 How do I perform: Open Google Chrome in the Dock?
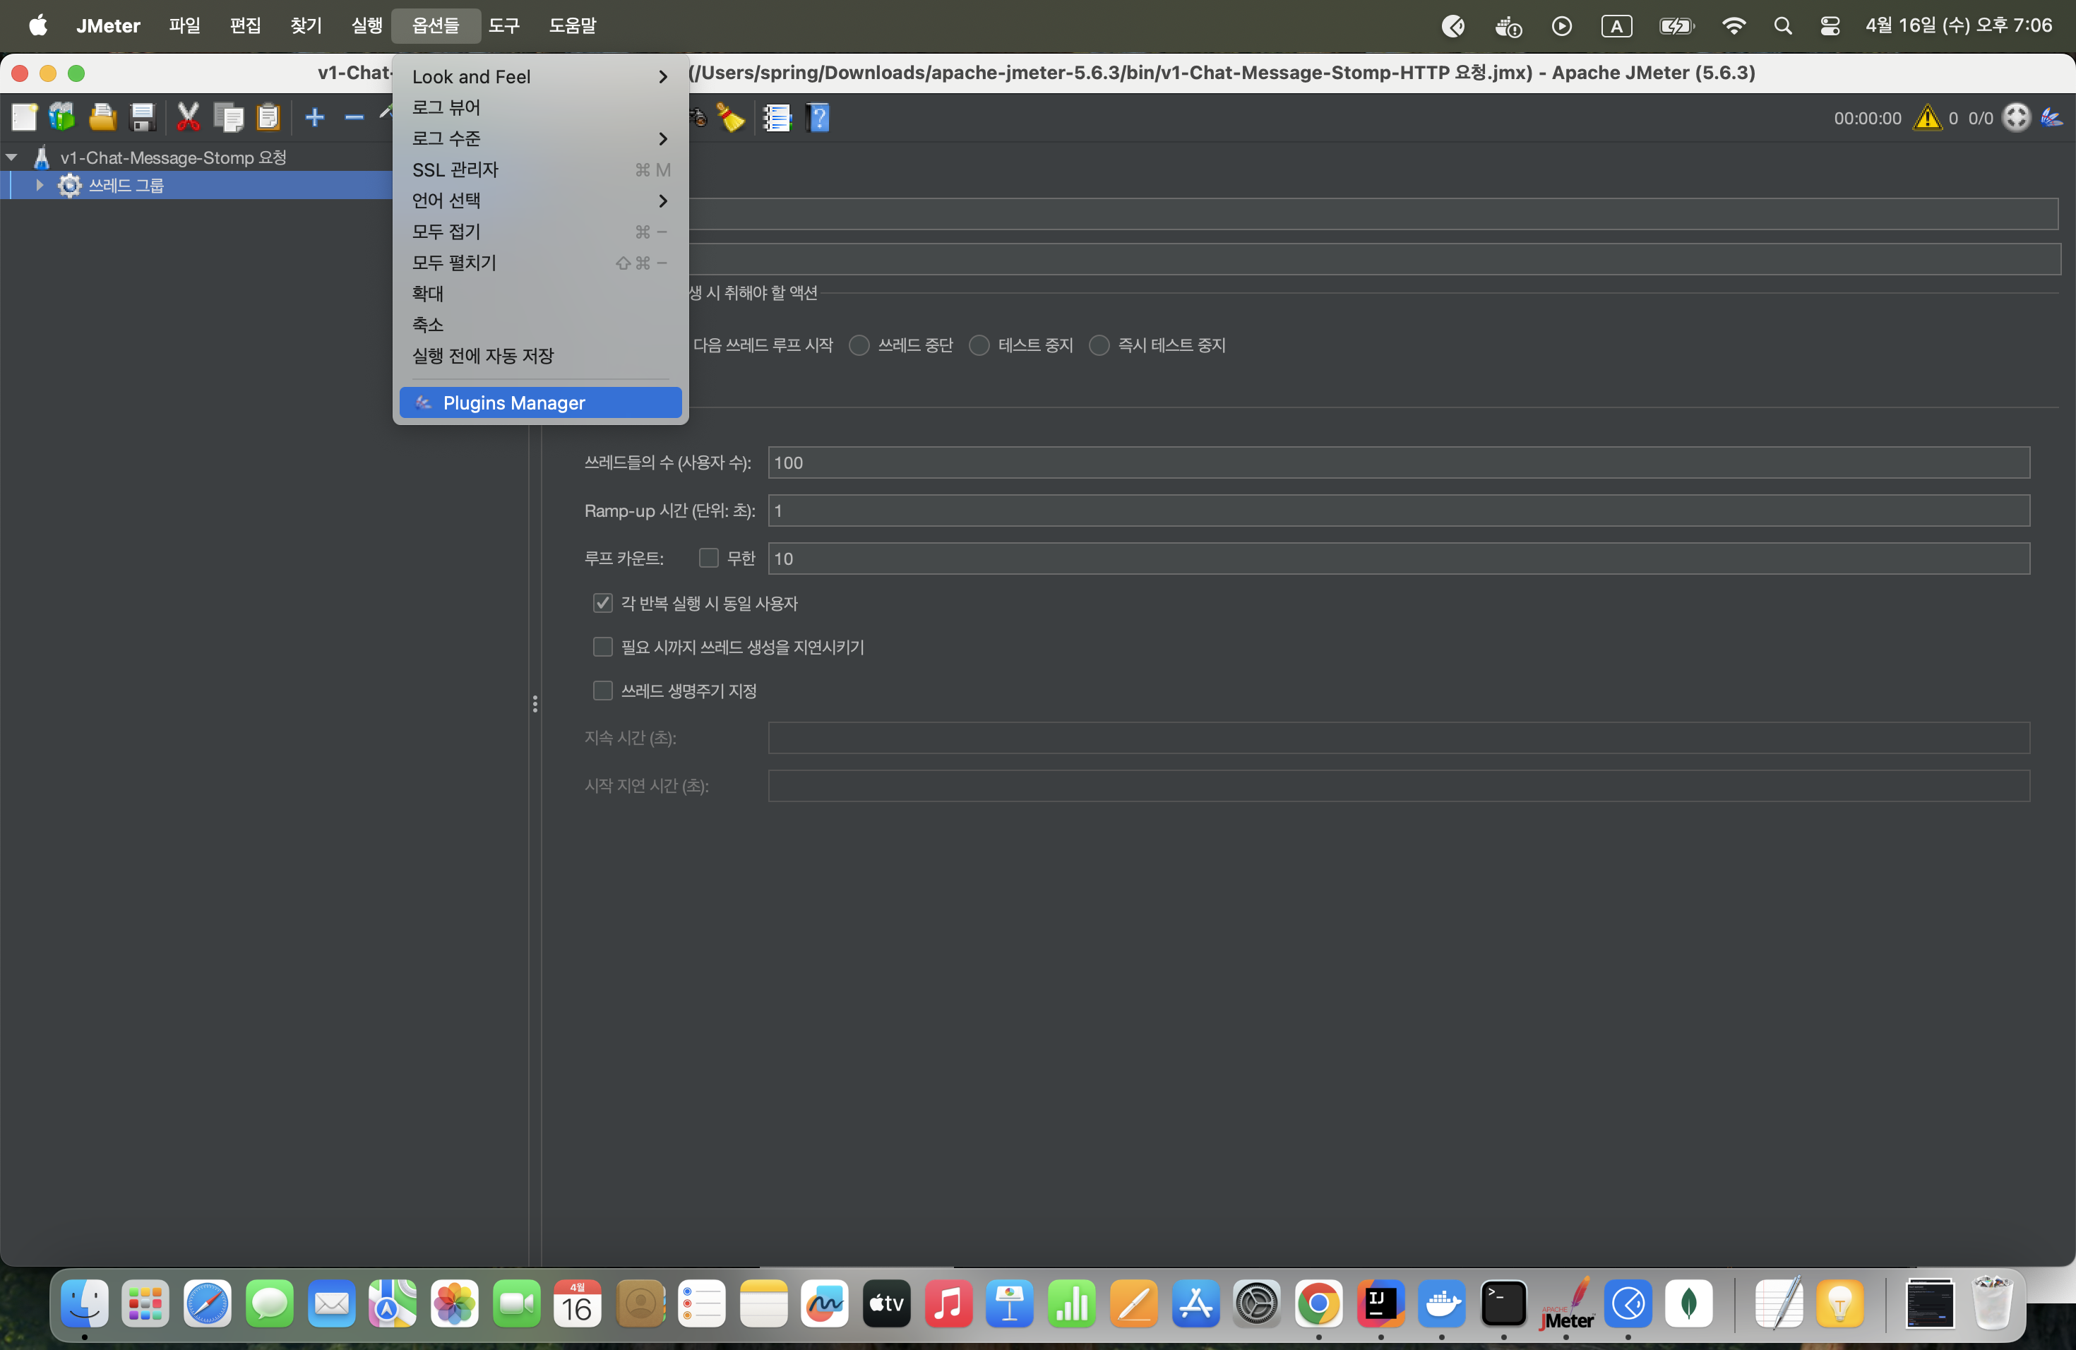[1319, 1305]
